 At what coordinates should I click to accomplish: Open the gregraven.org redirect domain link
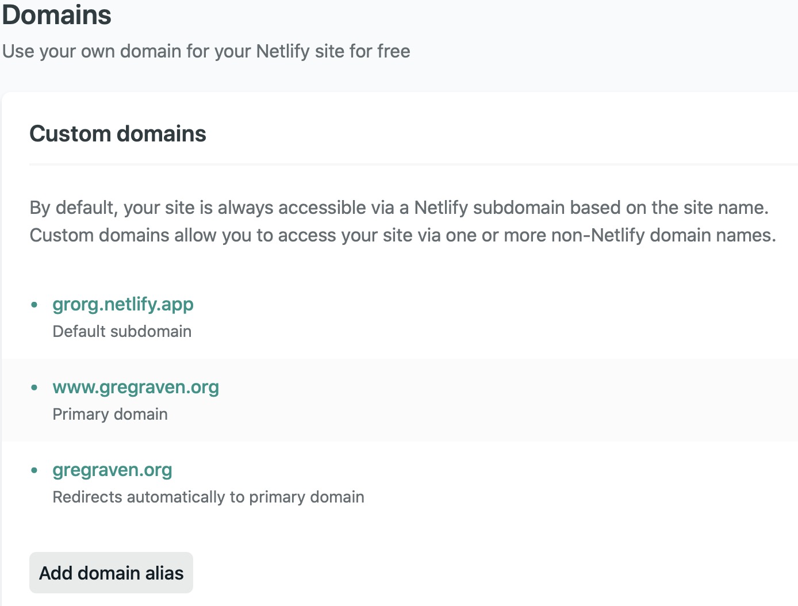112,470
